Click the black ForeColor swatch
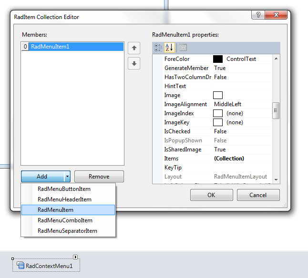 (x=218, y=59)
